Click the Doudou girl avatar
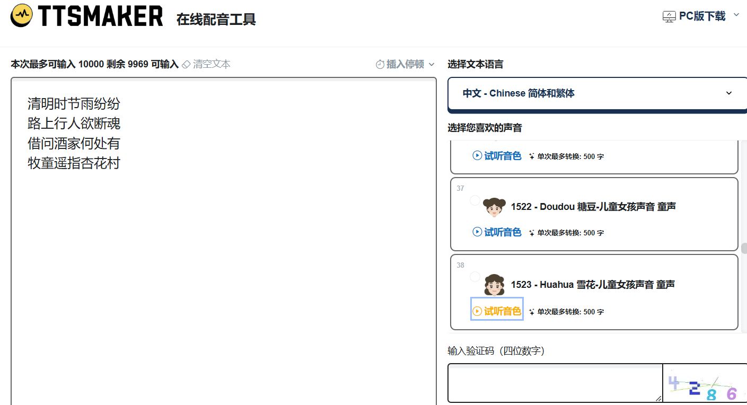747x405 pixels. coord(494,207)
